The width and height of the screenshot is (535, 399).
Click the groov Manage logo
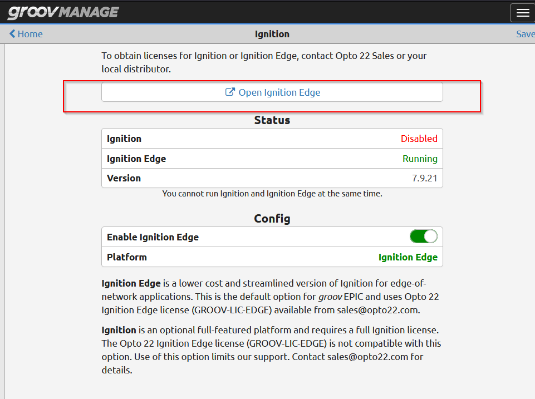[x=63, y=12]
